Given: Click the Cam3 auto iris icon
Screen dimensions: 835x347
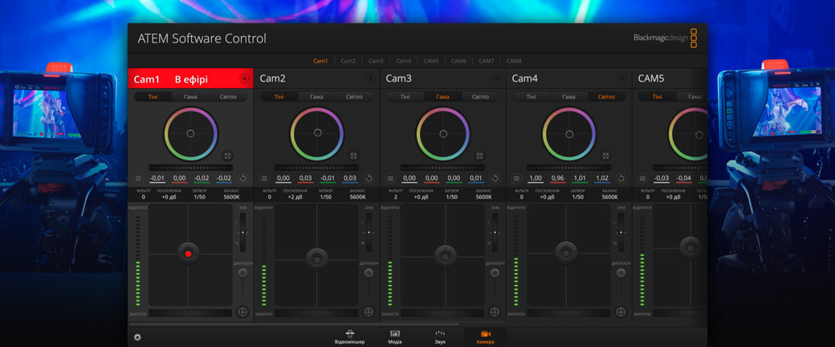Looking at the screenshot, I should coord(495,312).
